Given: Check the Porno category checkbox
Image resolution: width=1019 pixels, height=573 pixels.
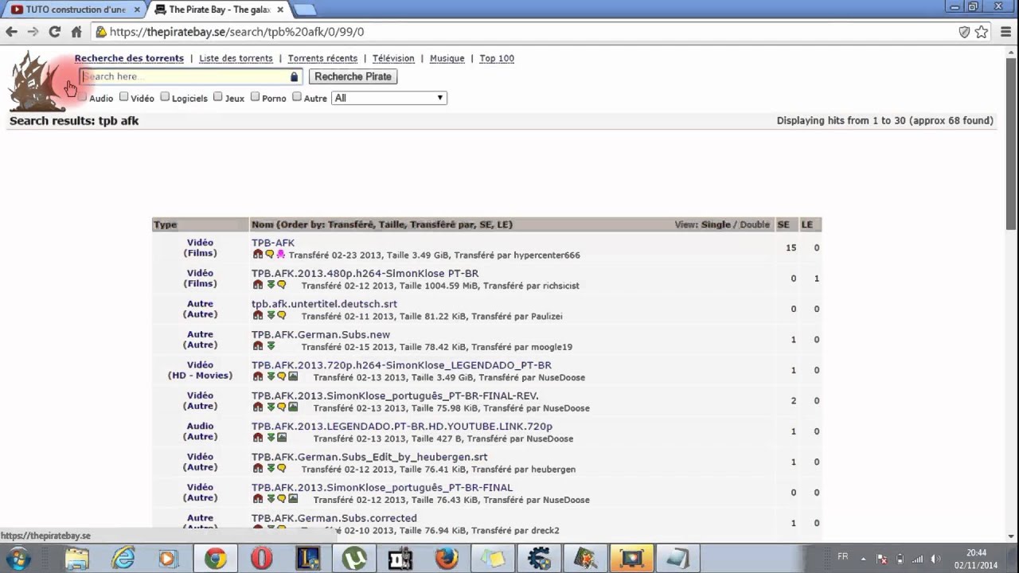Looking at the screenshot, I should click(255, 97).
